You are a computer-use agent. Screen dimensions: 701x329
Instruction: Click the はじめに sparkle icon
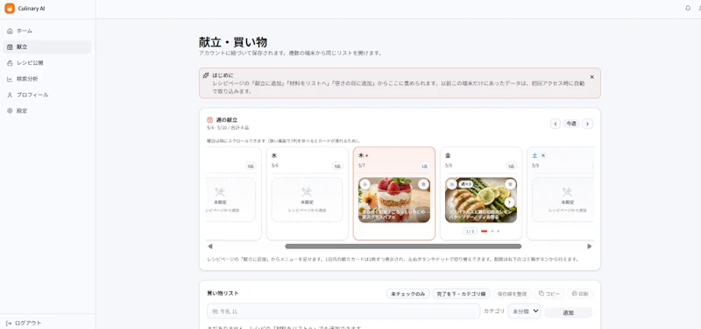point(206,75)
